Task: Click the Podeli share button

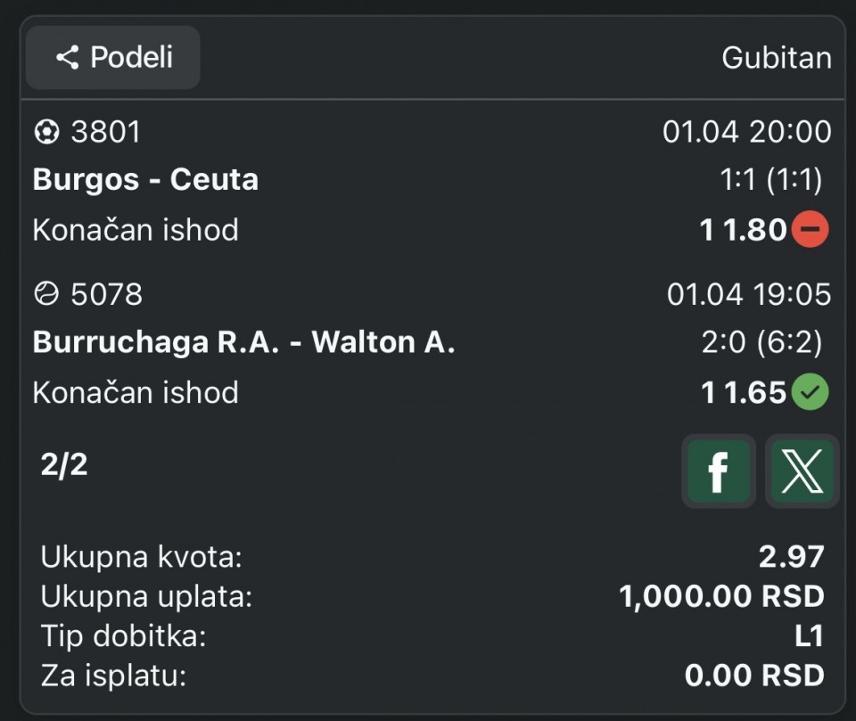Action: point(113,58)
